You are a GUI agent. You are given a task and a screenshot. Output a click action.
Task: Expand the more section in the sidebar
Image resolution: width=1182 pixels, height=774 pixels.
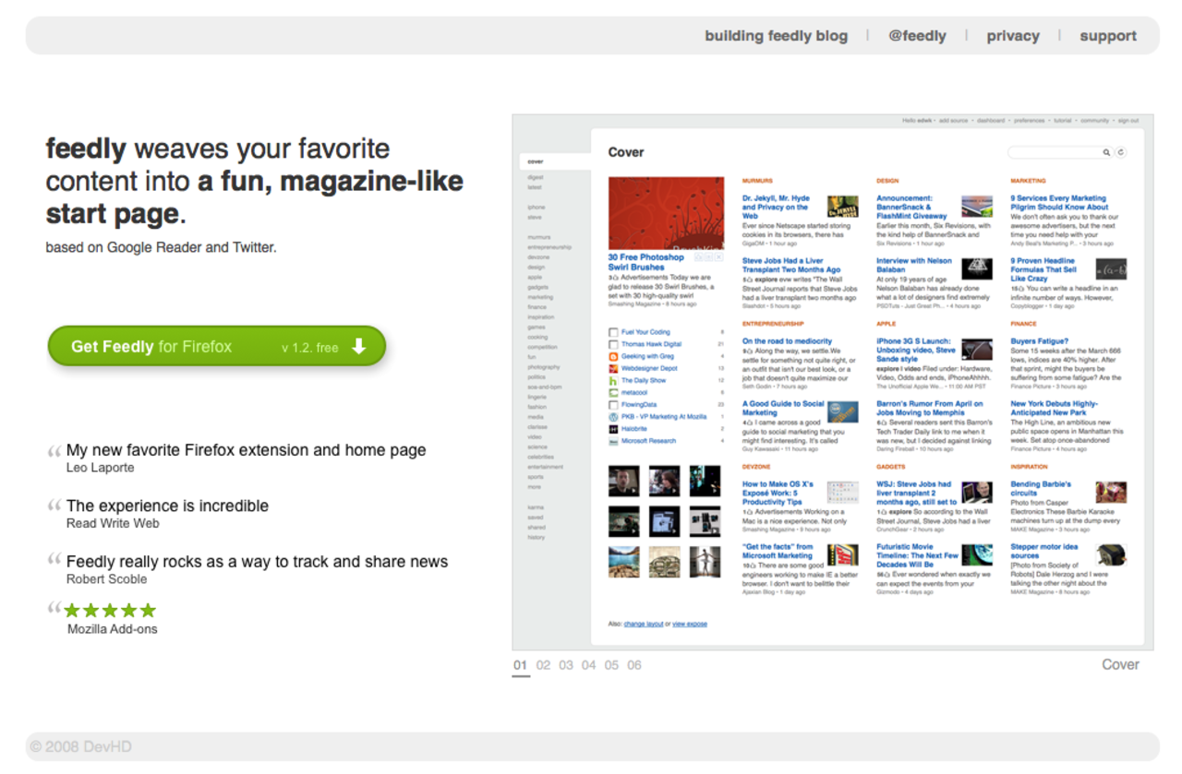point(536,487)
